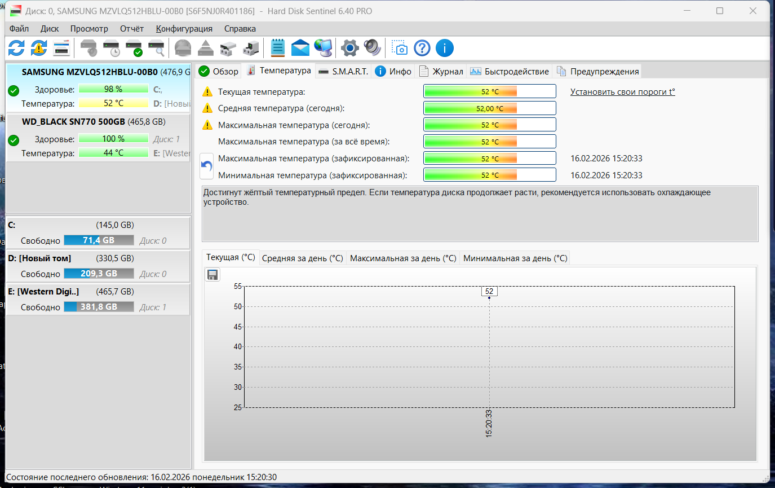Take a screenshot with the camera icon

pyautogui.click(x=400, y=48)
